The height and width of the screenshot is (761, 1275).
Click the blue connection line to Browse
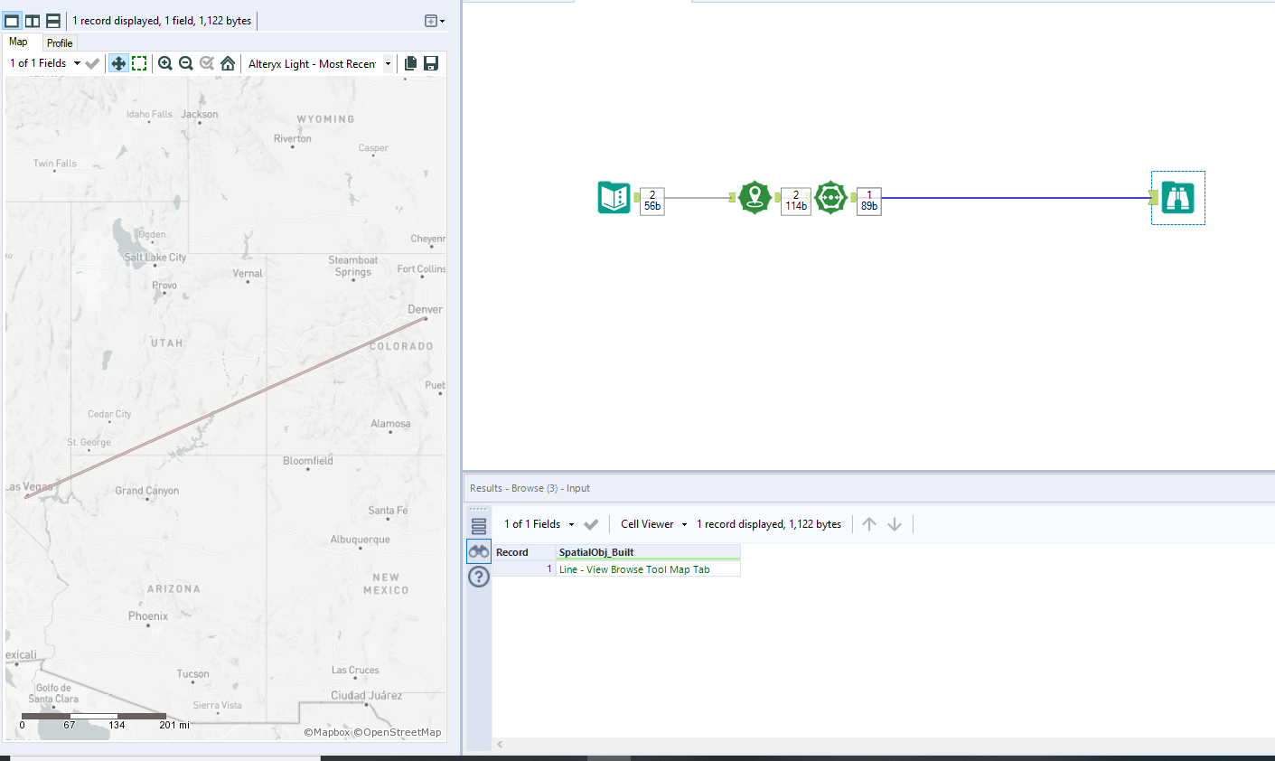click(1016, 198)
